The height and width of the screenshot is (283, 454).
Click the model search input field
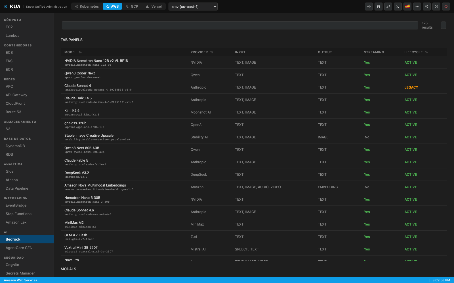tap(240, 25)
